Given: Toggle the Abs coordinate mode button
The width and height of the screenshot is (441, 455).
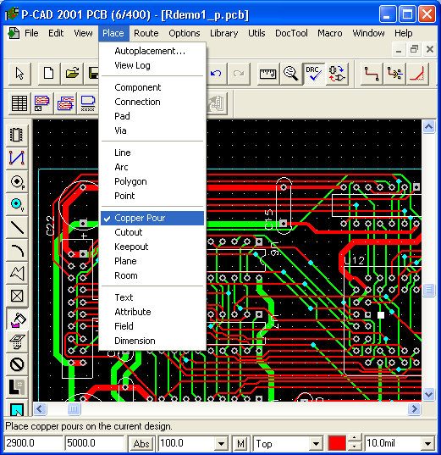Looking at the screenshot, I should pos(141,443).
